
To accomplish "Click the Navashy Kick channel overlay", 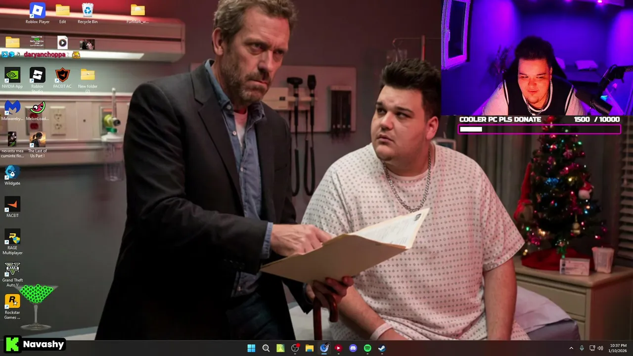I will 35,344.
